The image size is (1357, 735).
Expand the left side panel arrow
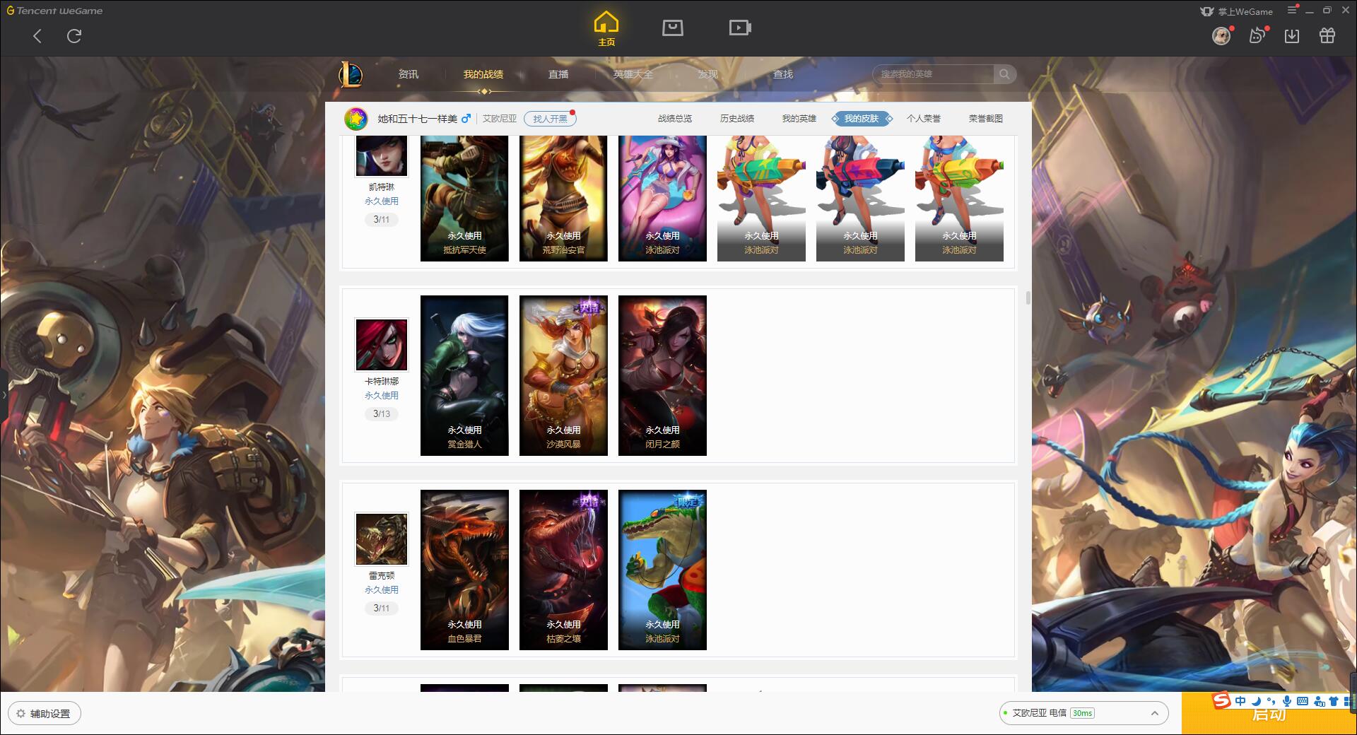[x=4, y=394]
